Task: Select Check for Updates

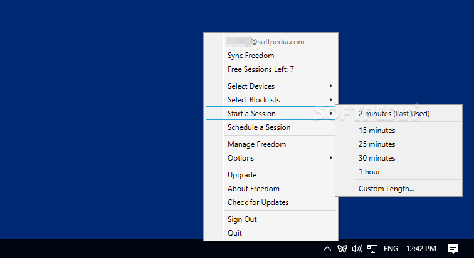Action: tap(271, 202)
